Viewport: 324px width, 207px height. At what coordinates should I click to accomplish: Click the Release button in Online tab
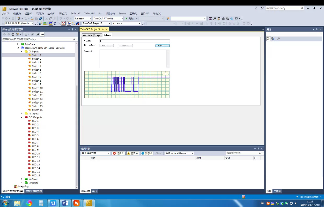tap(126, 46)
